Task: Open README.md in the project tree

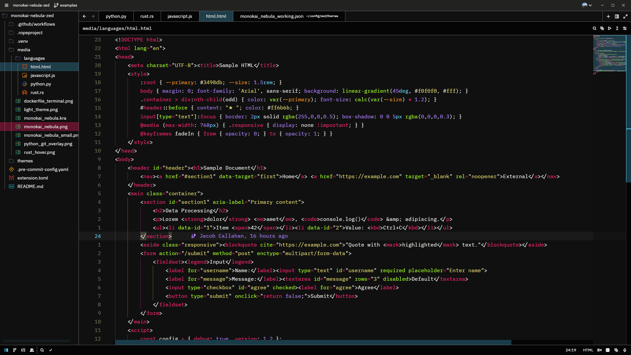Action: click(39, 186)
